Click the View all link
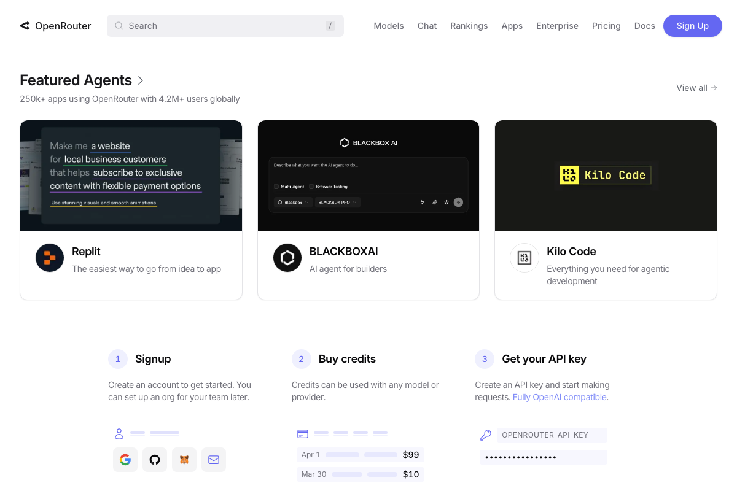Viewport: 737px width, 491px height. (696, 88)
